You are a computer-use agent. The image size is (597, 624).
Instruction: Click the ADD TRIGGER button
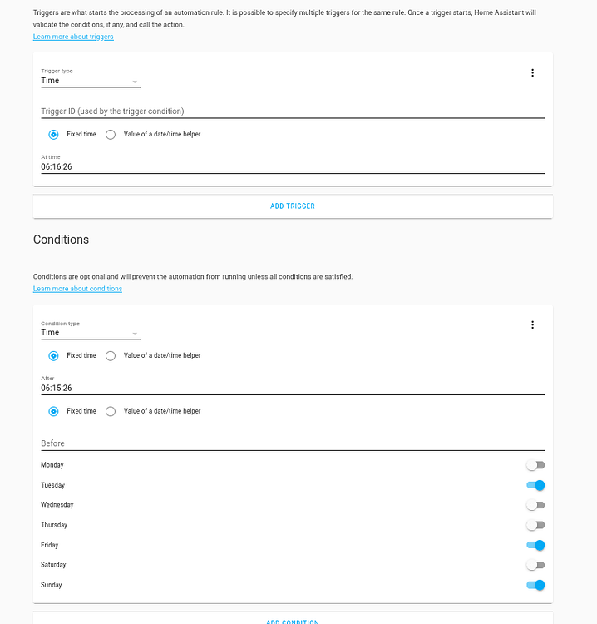coord(293,206)
